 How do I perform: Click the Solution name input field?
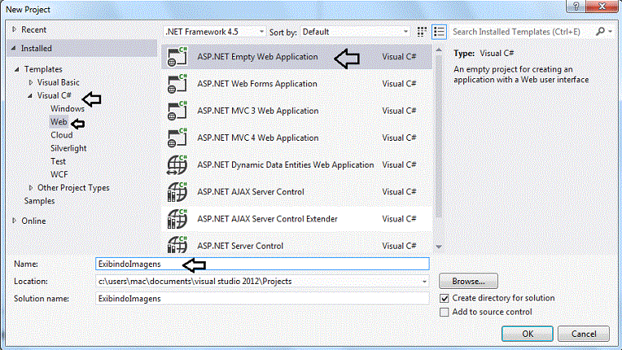262,299
